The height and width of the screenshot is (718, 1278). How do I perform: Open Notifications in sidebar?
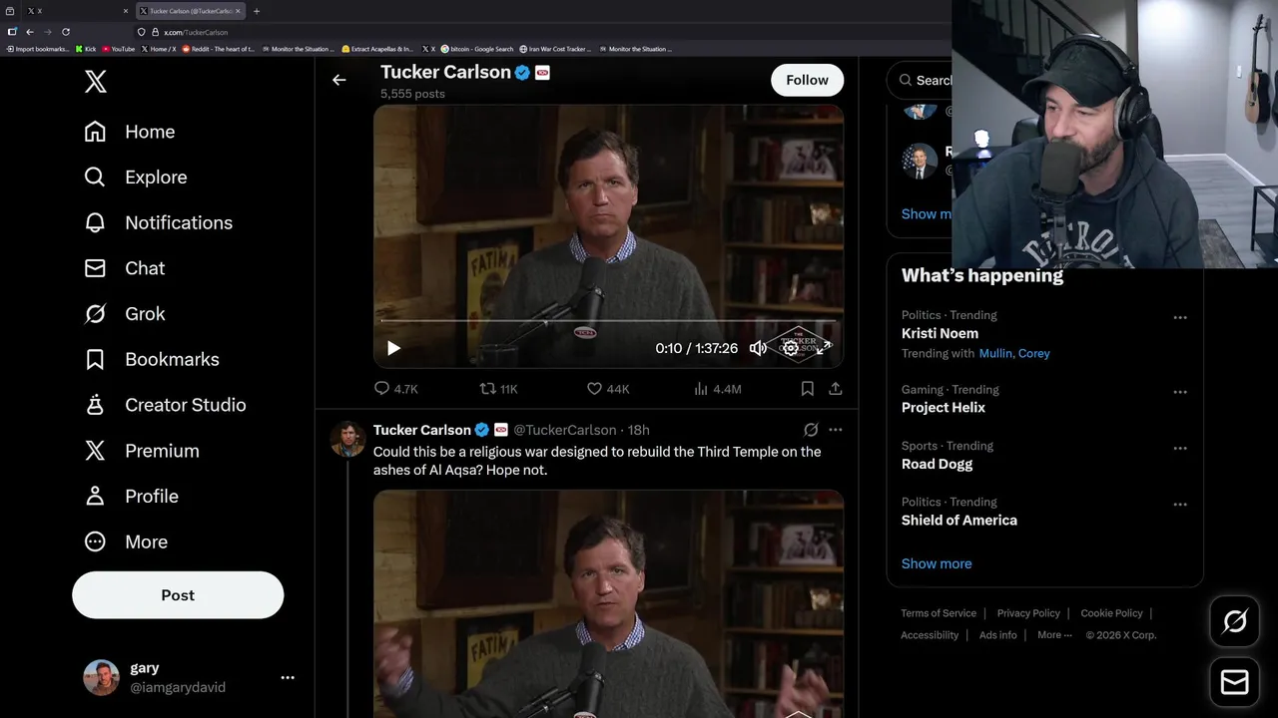coord(159,222)
